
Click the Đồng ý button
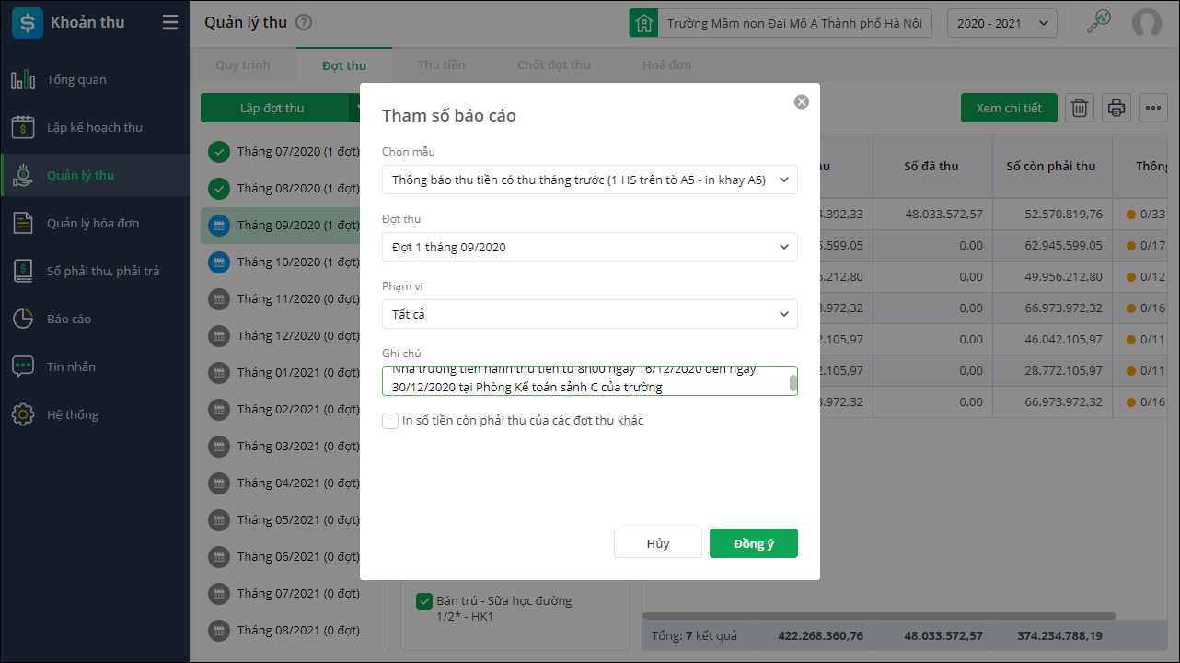point(753,543)
